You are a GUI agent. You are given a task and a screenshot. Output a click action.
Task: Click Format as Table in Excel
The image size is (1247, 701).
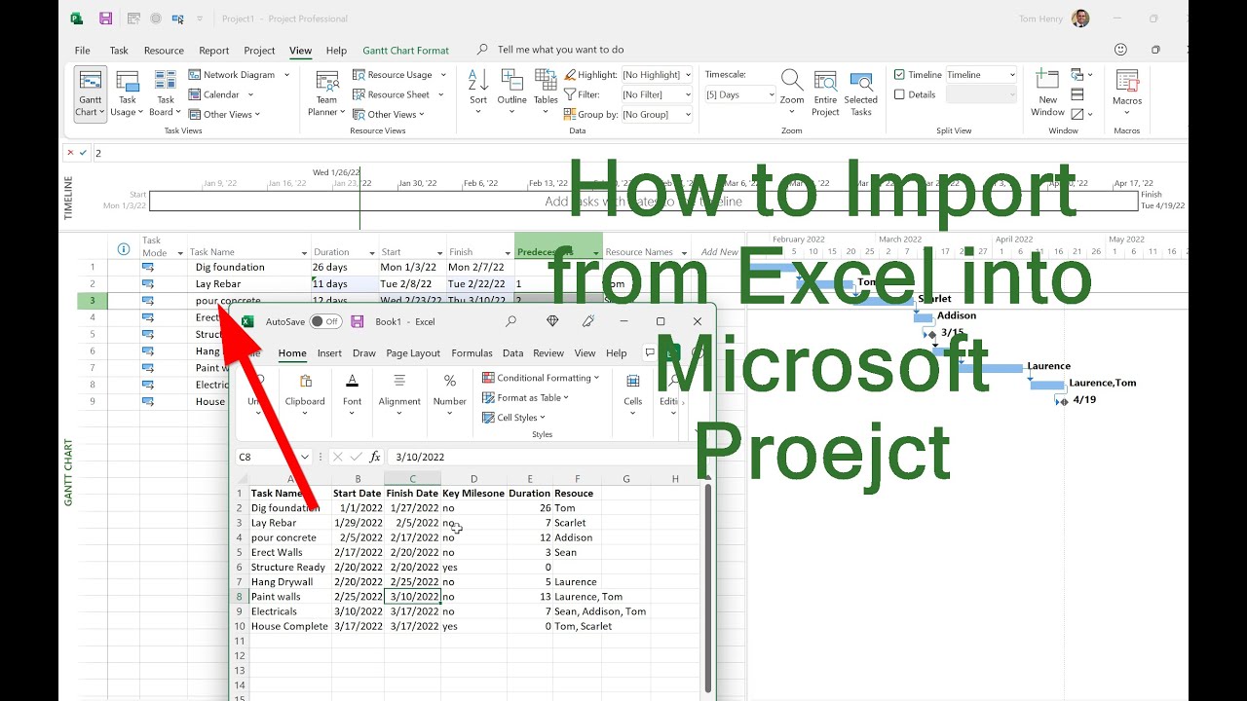point(526,397)
